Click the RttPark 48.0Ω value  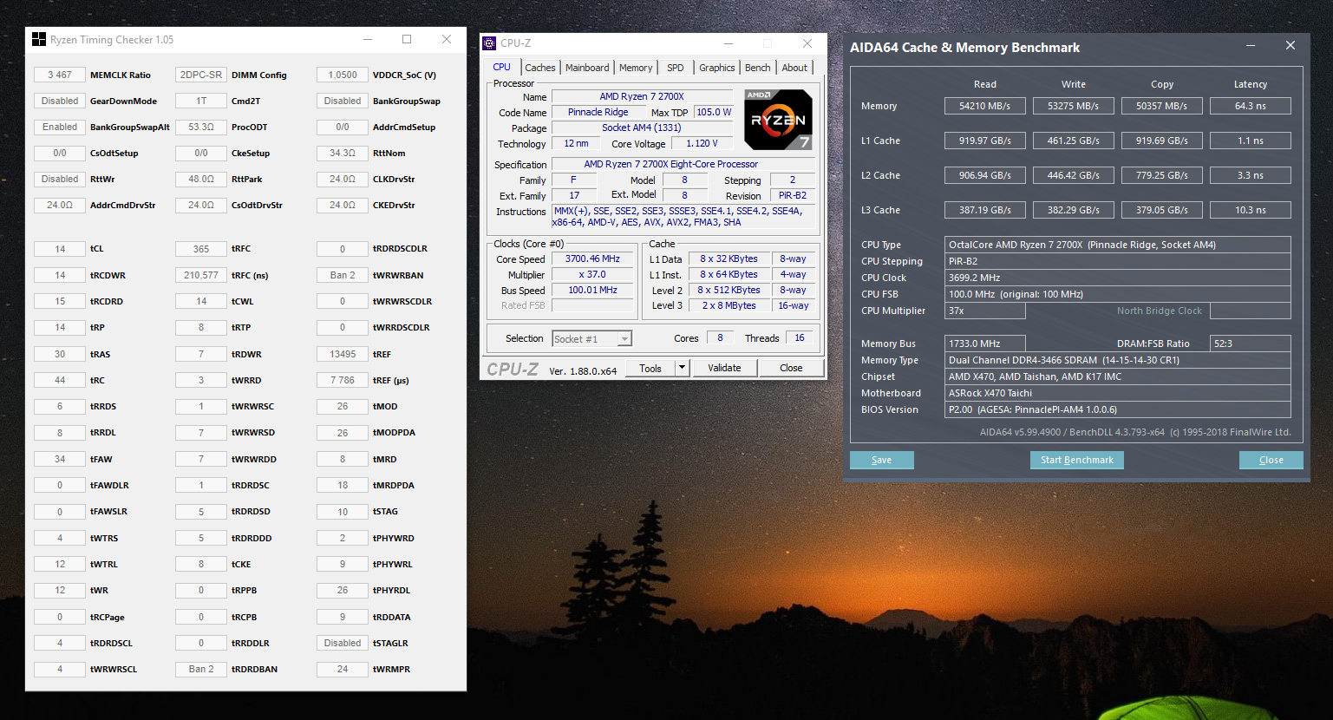pos(201,179)
